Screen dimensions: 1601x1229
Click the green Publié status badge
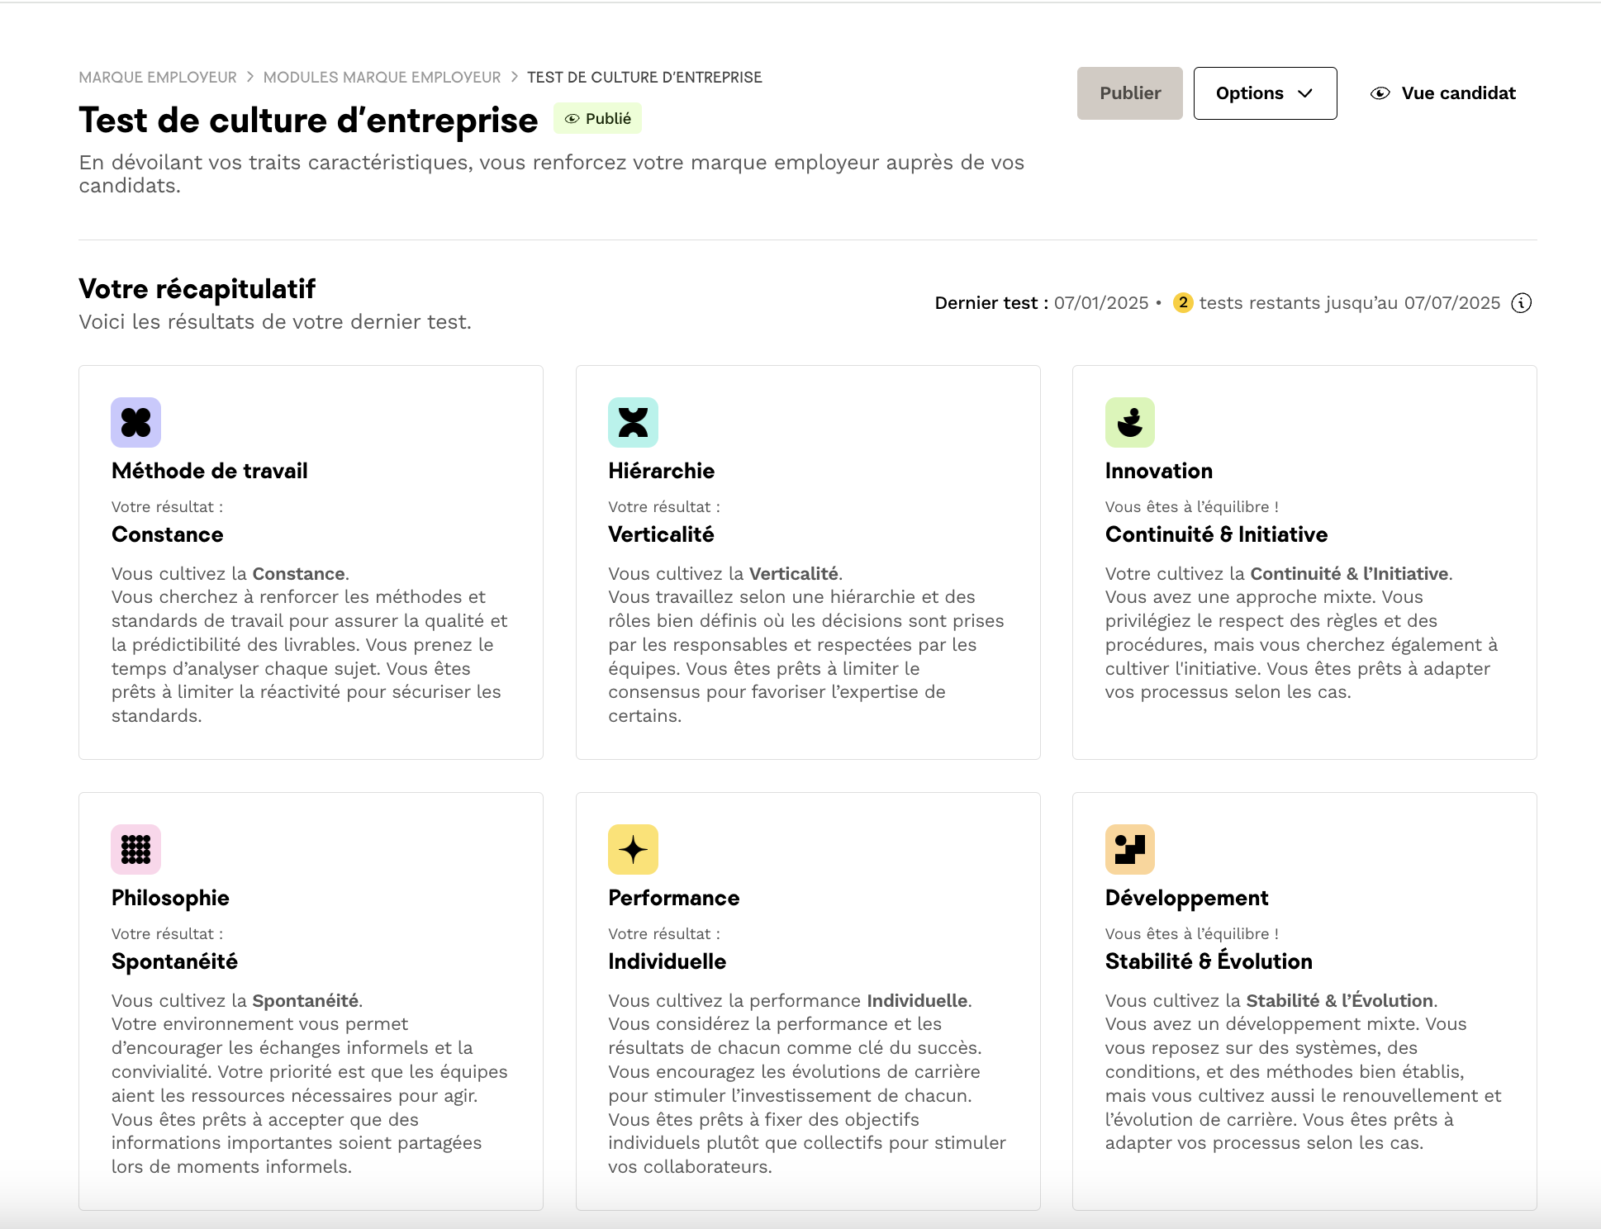pos(597,119)
